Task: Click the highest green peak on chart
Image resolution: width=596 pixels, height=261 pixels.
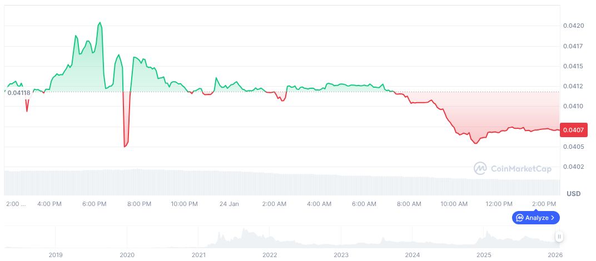Action: point(100,23)
